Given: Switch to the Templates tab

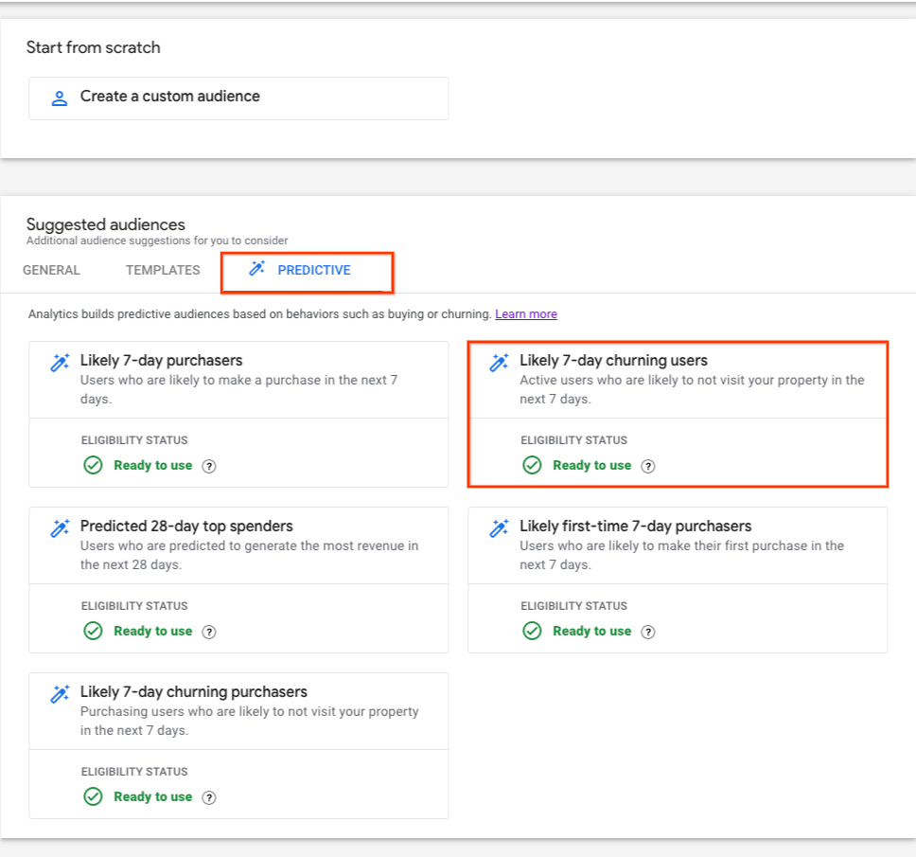Looking at the screenshot, I should tap(163, 270).
